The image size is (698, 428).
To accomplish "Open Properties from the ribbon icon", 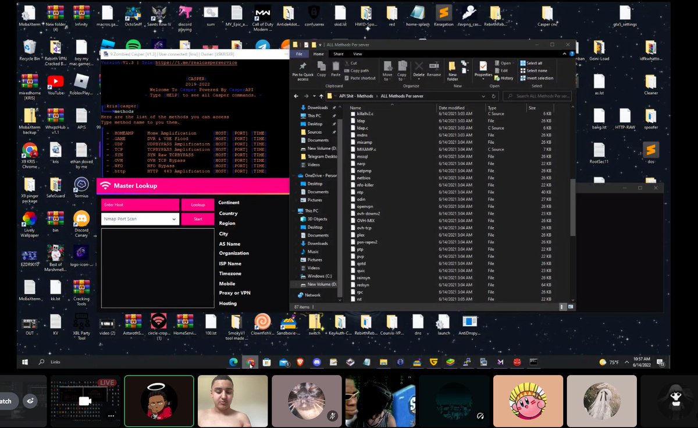I will [483, 66].
